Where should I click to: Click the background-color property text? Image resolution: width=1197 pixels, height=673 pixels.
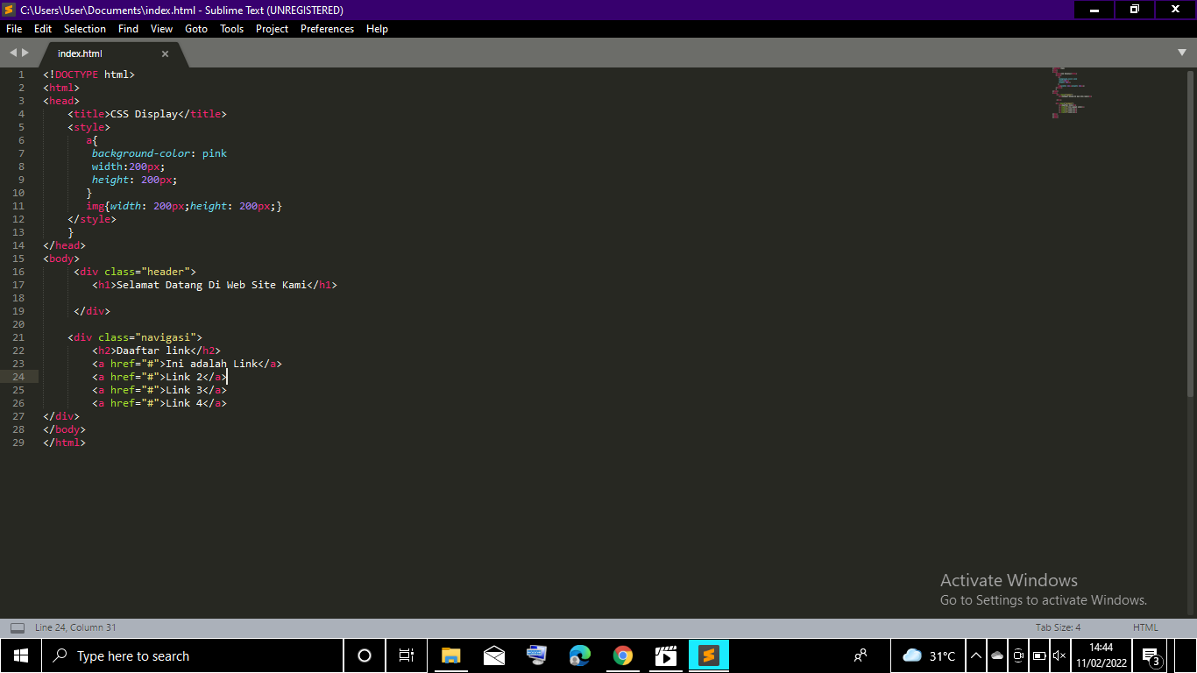(x=141, y=153)
